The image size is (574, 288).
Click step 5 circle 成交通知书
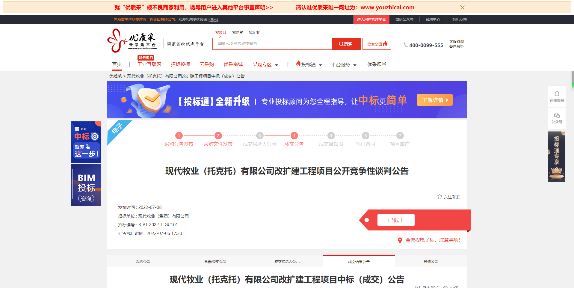tap(331, 135)
